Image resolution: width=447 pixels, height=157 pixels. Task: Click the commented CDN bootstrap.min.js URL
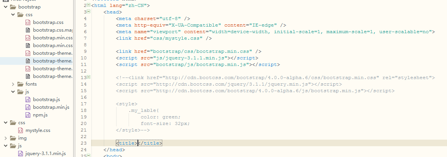[259, 91]
